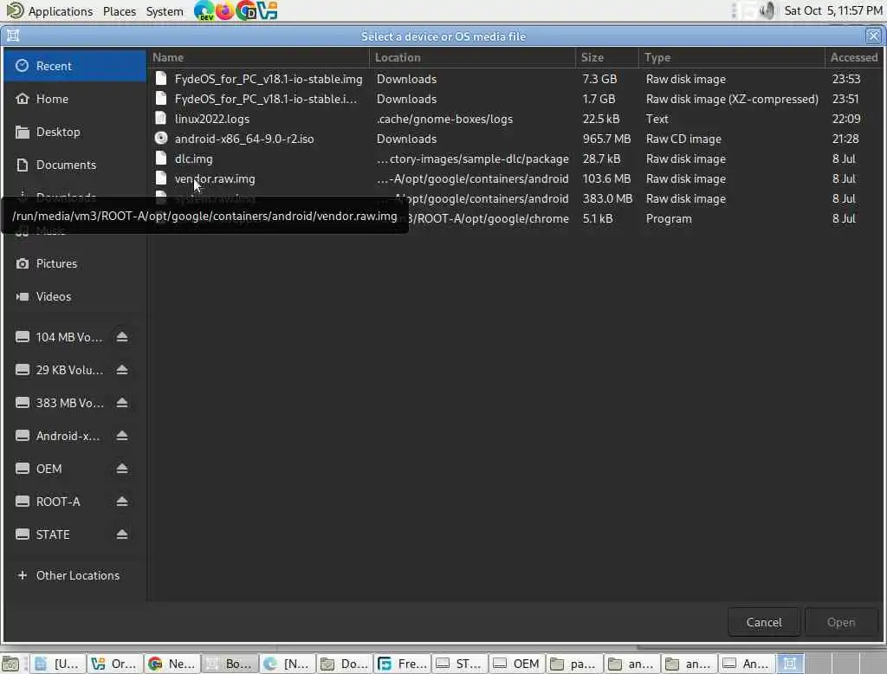This screenshot has width=887, height=674.
Task: Switch to the Bo... taskbar window
Action: pyautogui.click(x=230, y=664)
